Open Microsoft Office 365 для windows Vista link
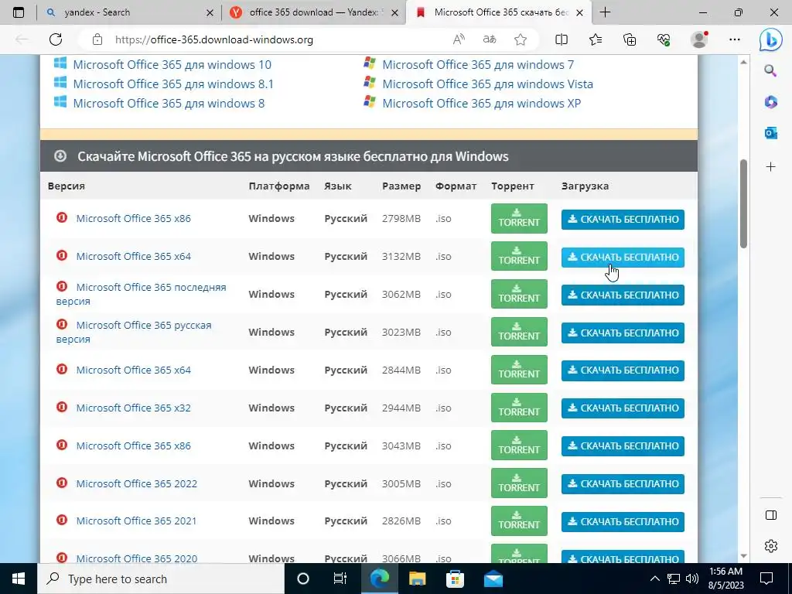The image size is (792, 594). 487,84
